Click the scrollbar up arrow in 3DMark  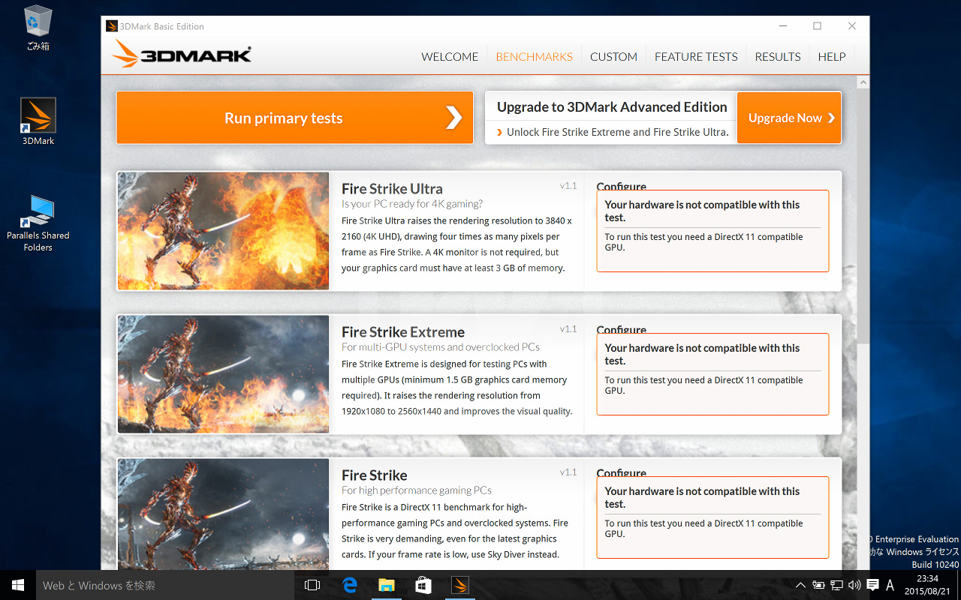tap(863, 82)
